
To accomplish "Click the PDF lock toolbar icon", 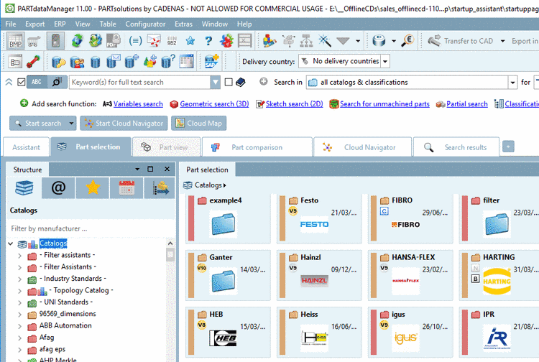I will (113, 41).
